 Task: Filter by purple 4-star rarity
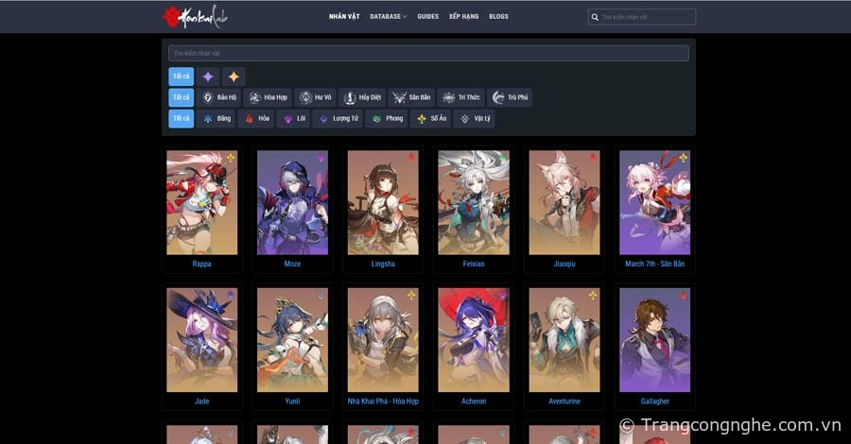click(x=208, y=77)
